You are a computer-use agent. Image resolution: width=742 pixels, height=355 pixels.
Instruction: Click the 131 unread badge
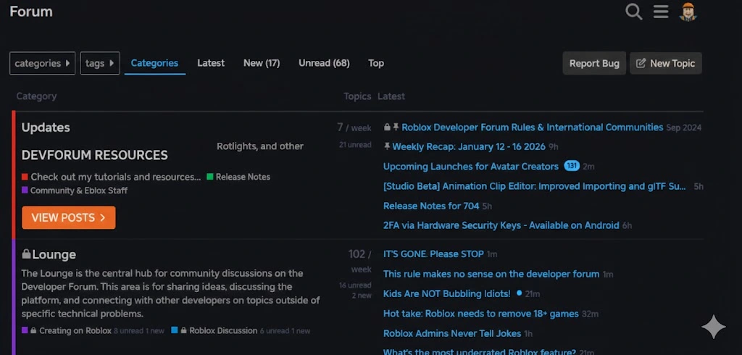coord(572,166)
